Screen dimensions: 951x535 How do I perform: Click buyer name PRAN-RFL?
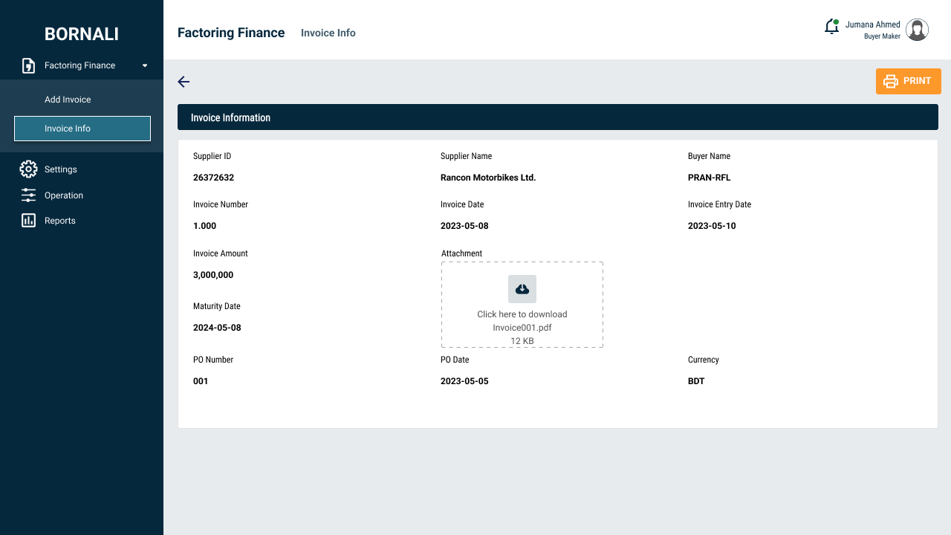tap(710, 178)
